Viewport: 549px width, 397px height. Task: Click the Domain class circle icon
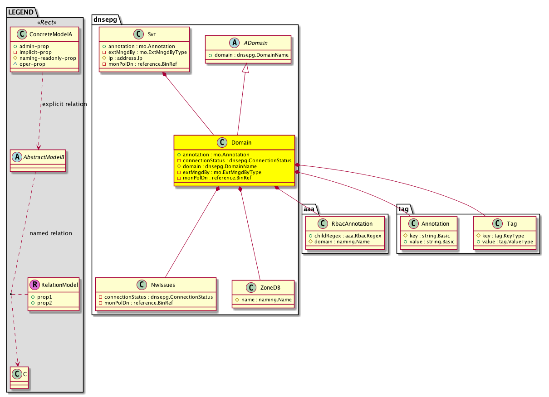(x=222, y=142)
